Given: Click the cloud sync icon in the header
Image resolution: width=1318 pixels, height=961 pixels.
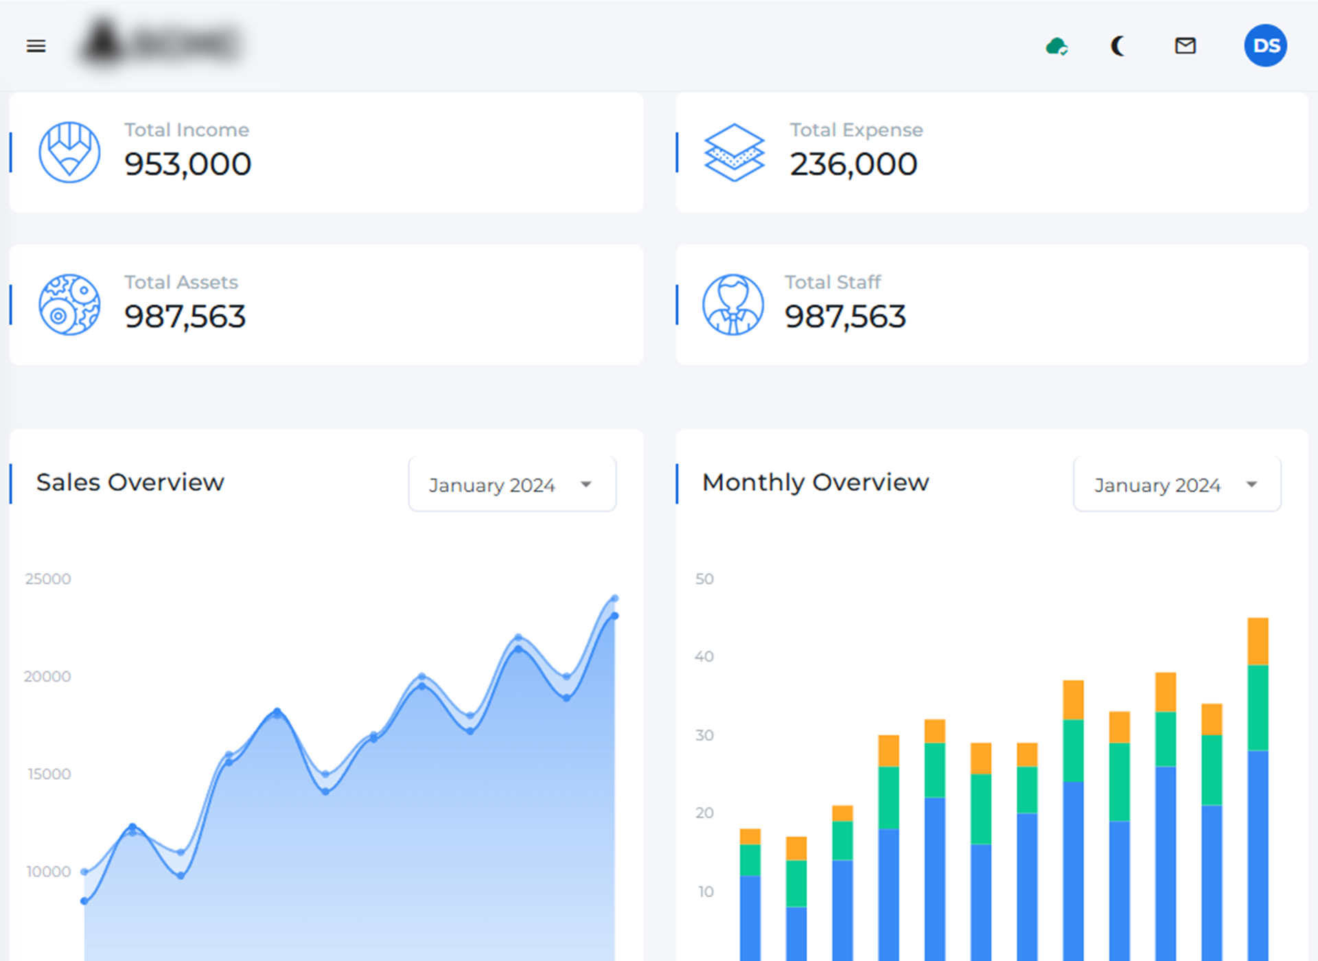Looking at the screenshot, I should click(x=1056, y=45).
